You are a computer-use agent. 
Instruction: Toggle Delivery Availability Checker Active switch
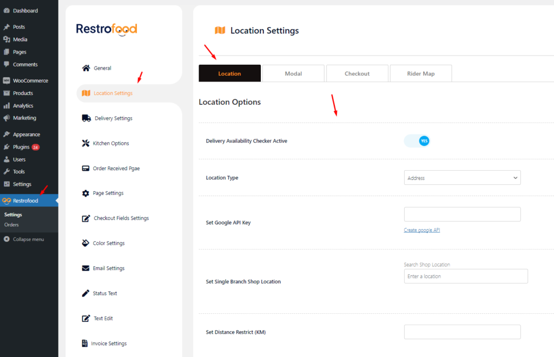pyautogui.click(x=417, y=141)
